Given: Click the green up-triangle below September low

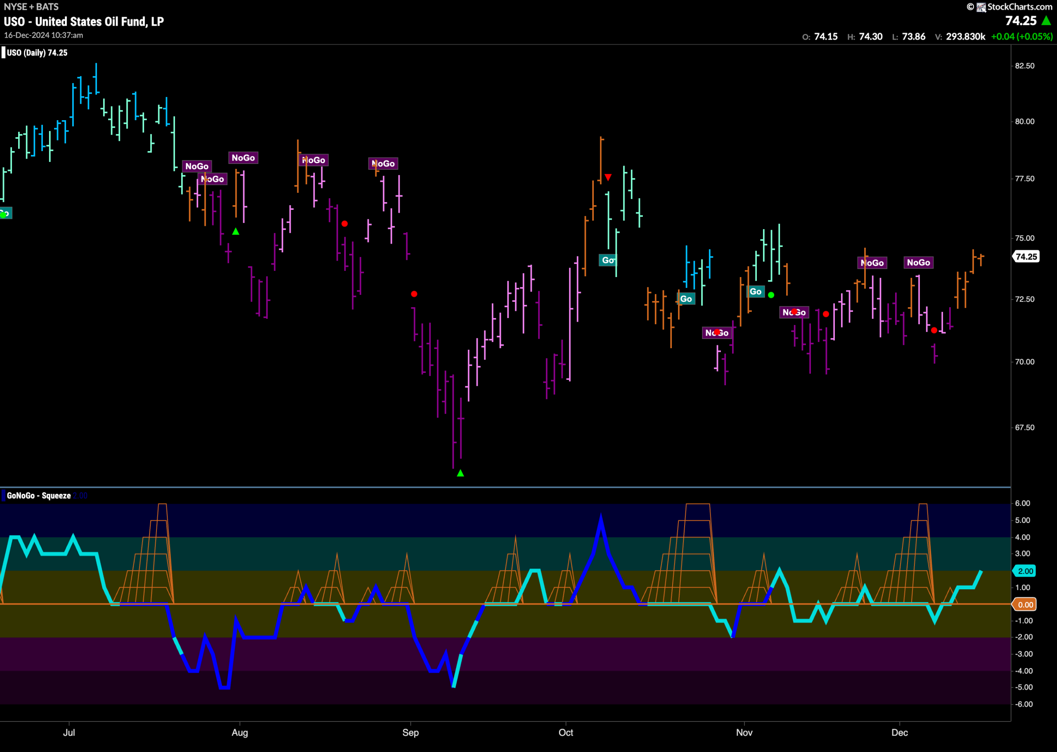Looking at the screenshot, I should coord(460,473).
